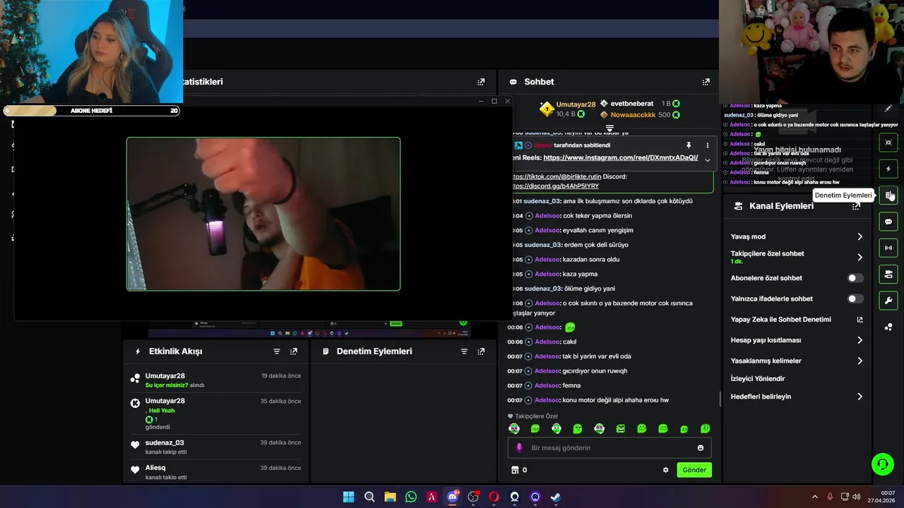Open filter options for Etkinlik Akışı
Screen dimensions: 904x508
[277, 351]
